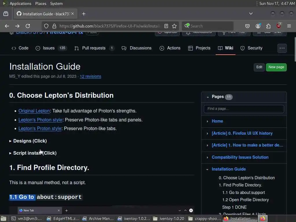Expand the Designs (Click) section

[28, 141]
